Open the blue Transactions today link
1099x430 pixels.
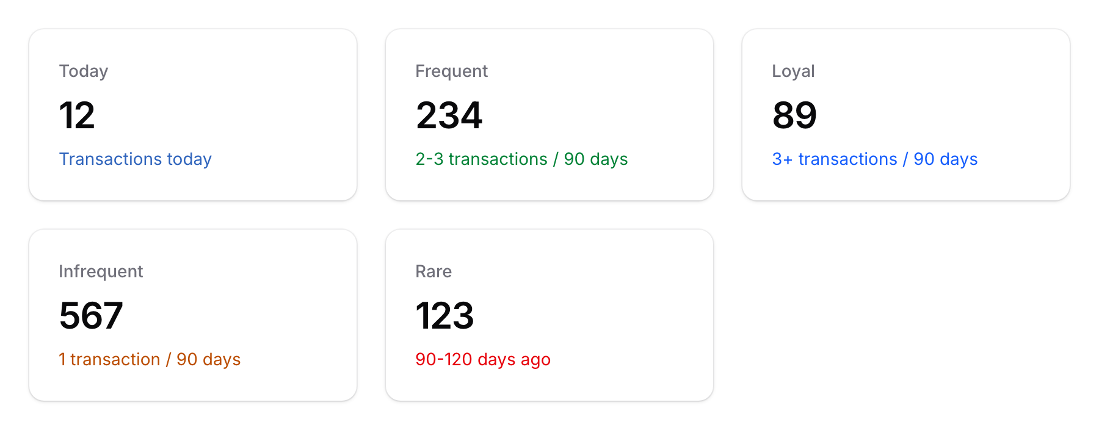[136, 159]
